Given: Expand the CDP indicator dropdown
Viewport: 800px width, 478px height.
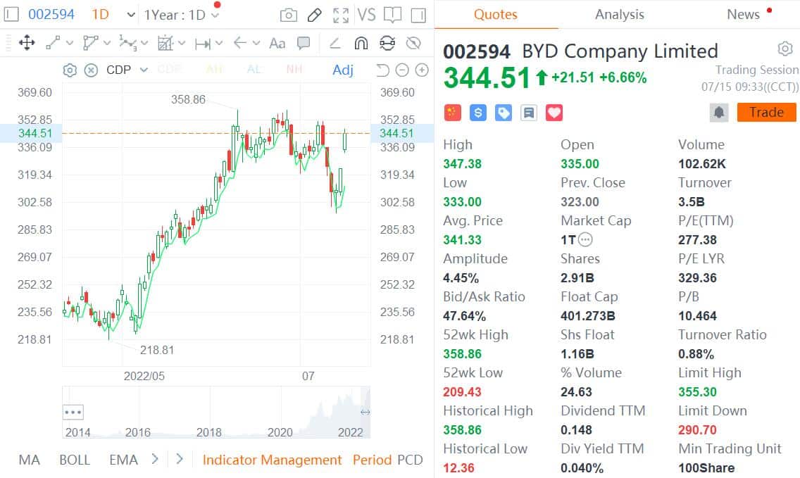Looking at the screenshot, I should (x=144, y=70).
